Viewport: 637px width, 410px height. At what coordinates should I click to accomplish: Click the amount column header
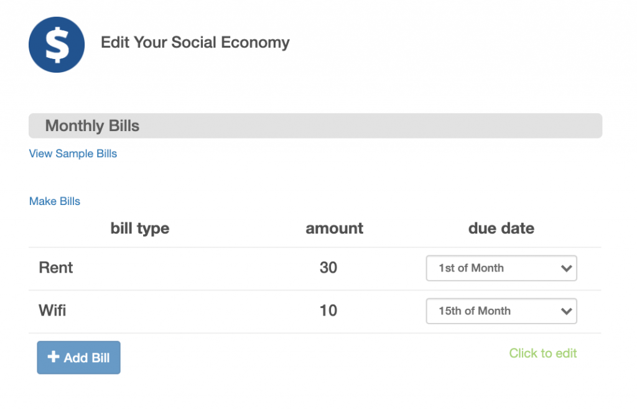(335, 228)
